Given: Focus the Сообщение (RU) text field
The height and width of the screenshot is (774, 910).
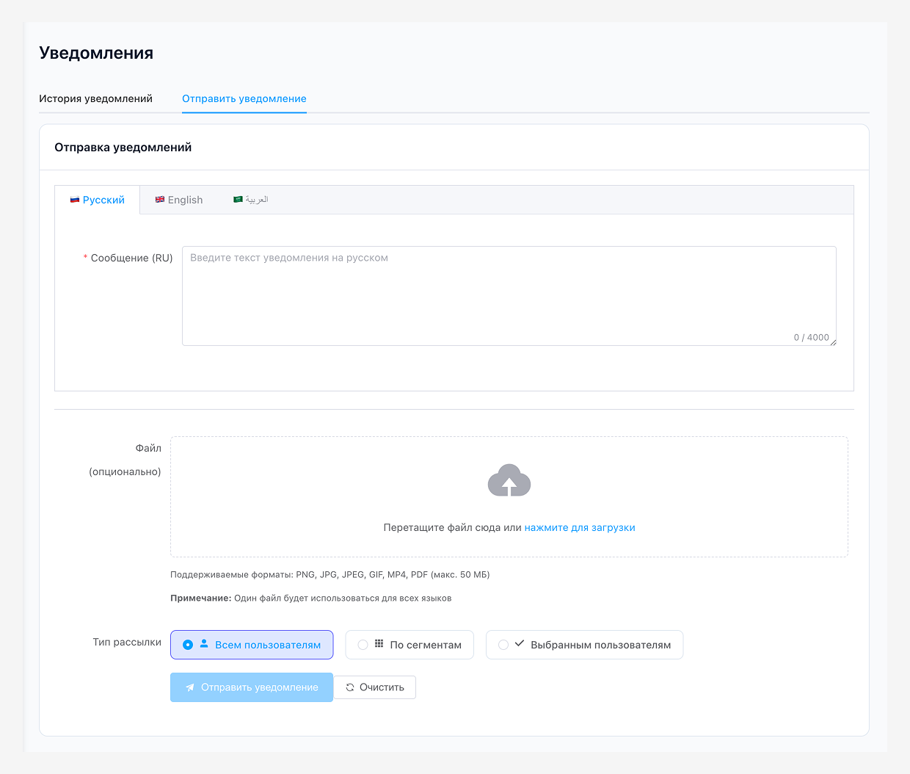Looking at the screenshot, I should [509, 295].
